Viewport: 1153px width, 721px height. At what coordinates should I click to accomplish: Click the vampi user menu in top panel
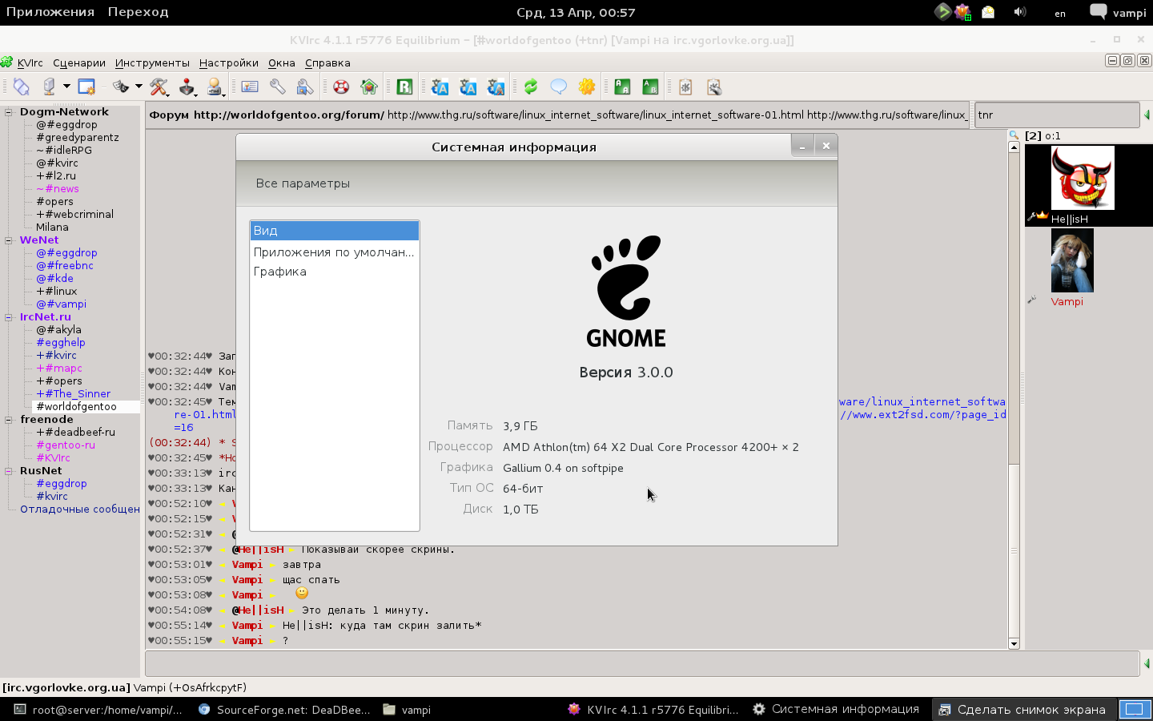click(x=1119, y=12)
